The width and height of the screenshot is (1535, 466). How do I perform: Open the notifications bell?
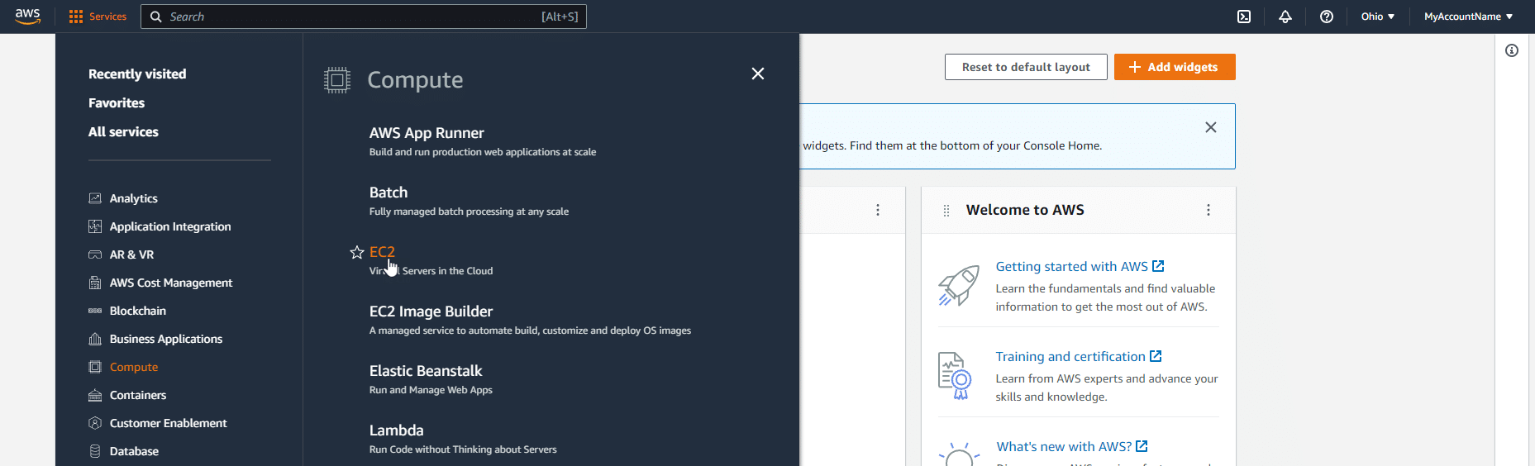[1285, 17]
